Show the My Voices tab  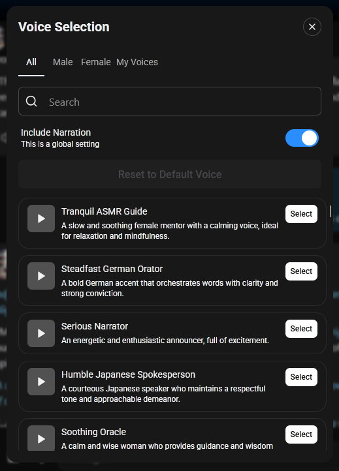[137, 62]
